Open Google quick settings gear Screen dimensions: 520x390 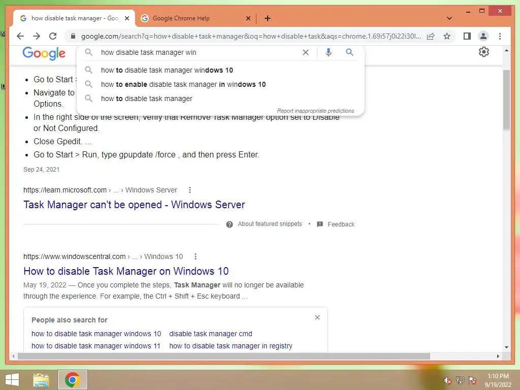[484, 52]
